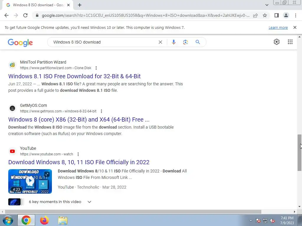
Task: Go back to the previous page
Action: point(6,15)
